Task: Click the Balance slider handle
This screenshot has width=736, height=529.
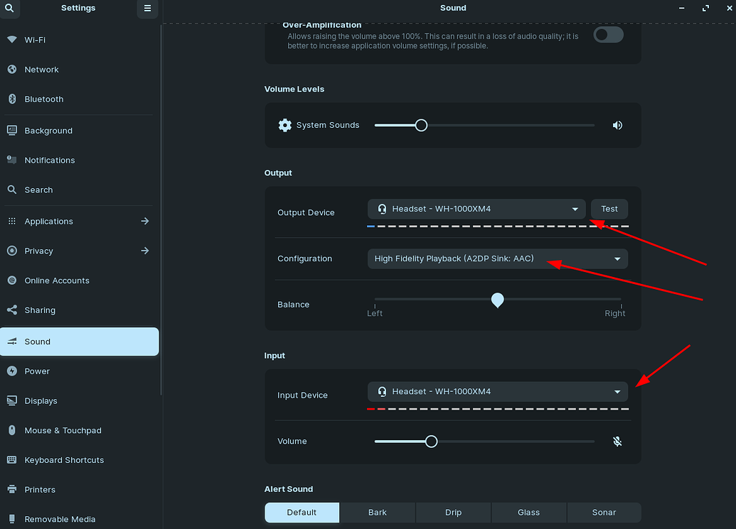Action: (x=498, y=300)
